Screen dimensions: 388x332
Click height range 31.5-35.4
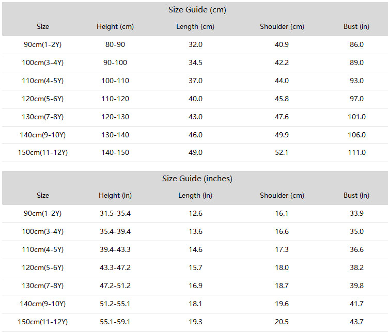coord(115,213)
